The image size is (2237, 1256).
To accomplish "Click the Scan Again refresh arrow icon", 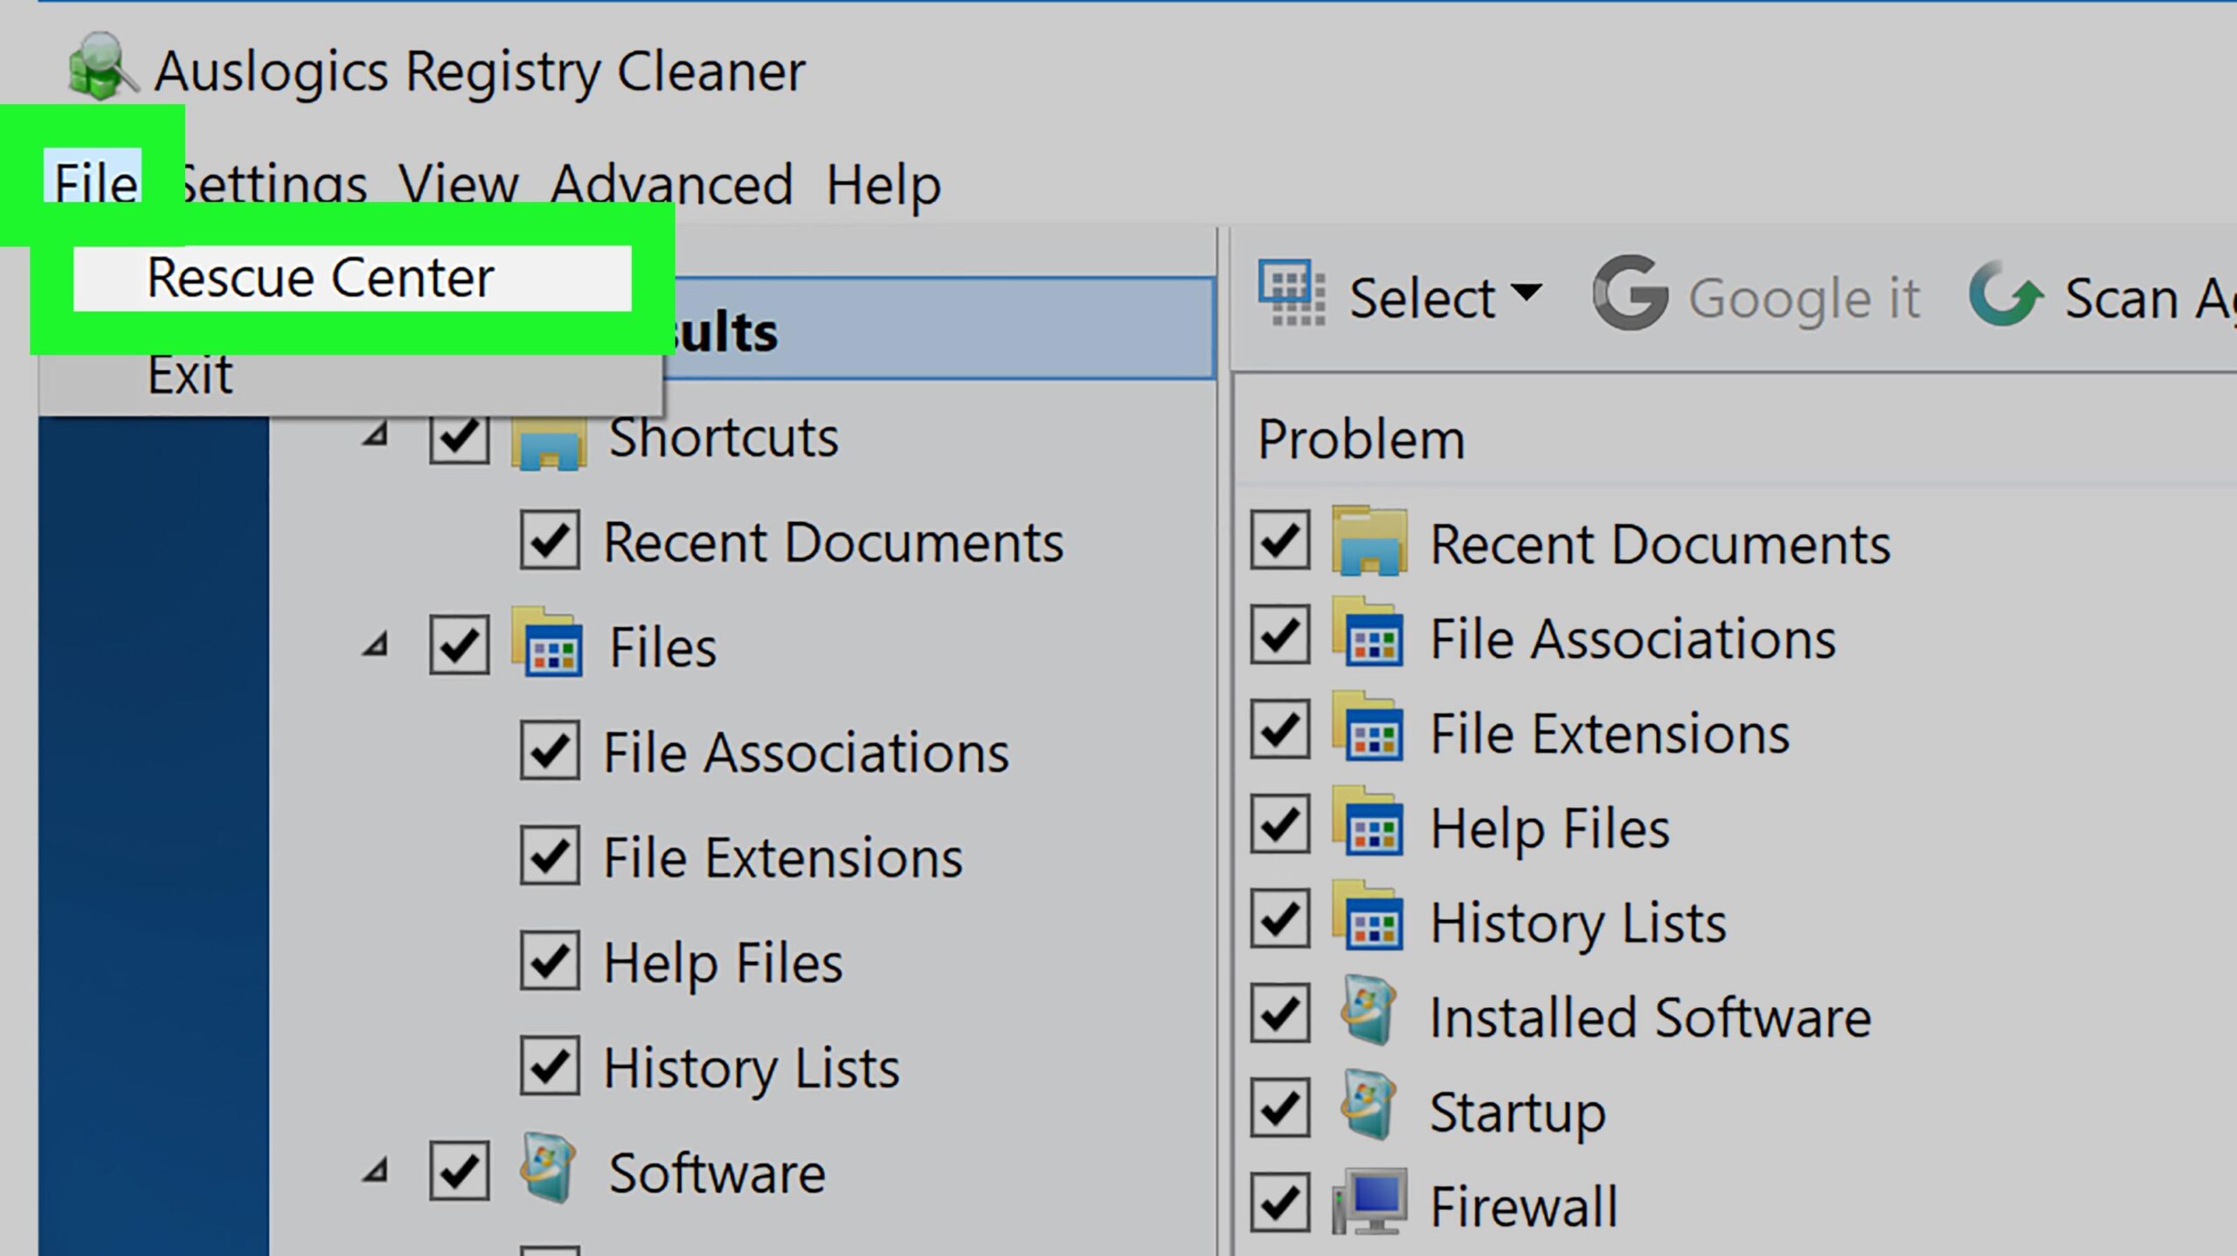I will [x=2005, y=295].
